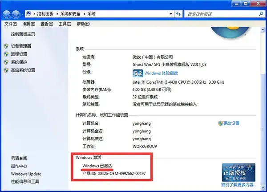Open the recent pages dropdown beside Forward
Viewport: 267px width, 192px height.
(22, 14)
